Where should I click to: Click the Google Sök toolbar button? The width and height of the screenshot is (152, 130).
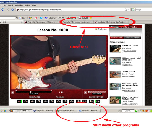pyautogui.click(x=22, y=18)
